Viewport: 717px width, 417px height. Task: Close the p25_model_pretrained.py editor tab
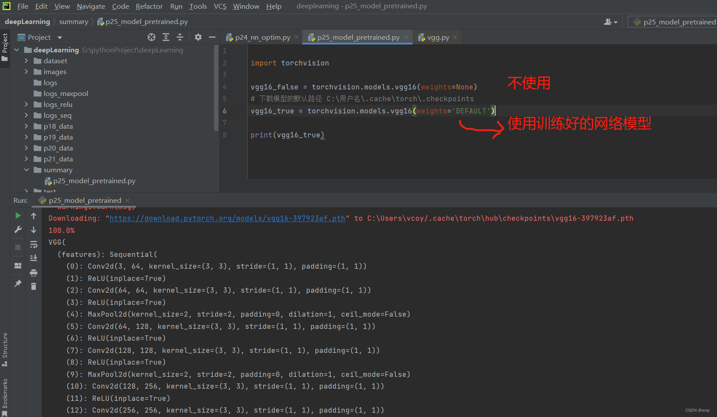pyautogui.click(x=406, y=37)
